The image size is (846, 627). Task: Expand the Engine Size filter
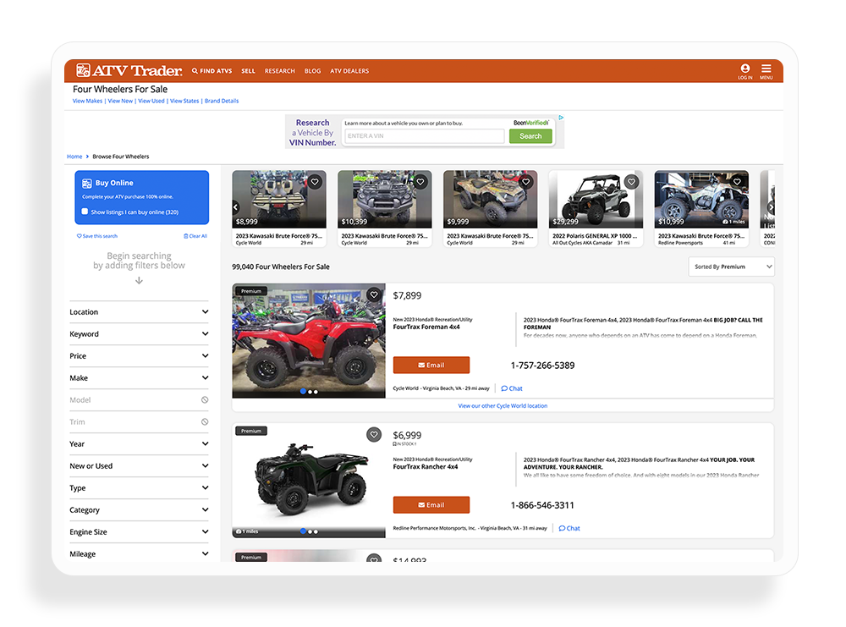pos(139,531)
